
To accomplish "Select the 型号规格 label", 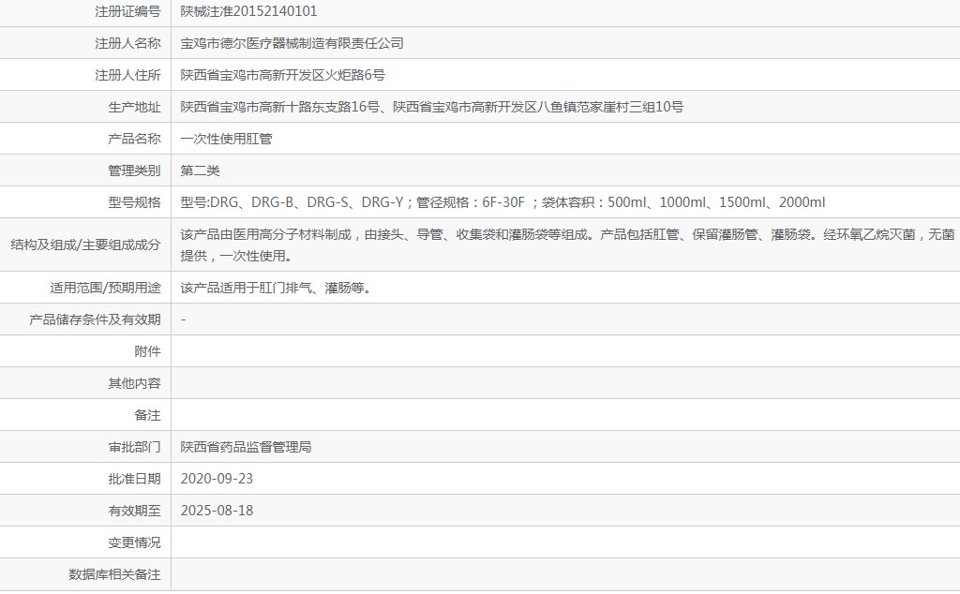I will tap(134, 202).
